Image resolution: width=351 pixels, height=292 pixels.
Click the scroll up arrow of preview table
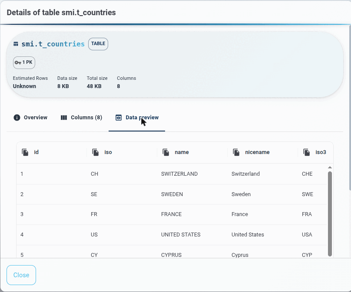pos(330,167)
